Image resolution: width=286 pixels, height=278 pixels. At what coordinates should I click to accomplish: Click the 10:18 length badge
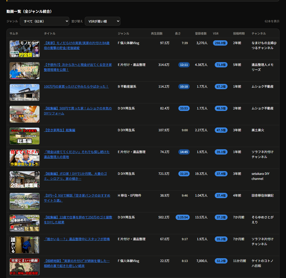pos(184,86)
